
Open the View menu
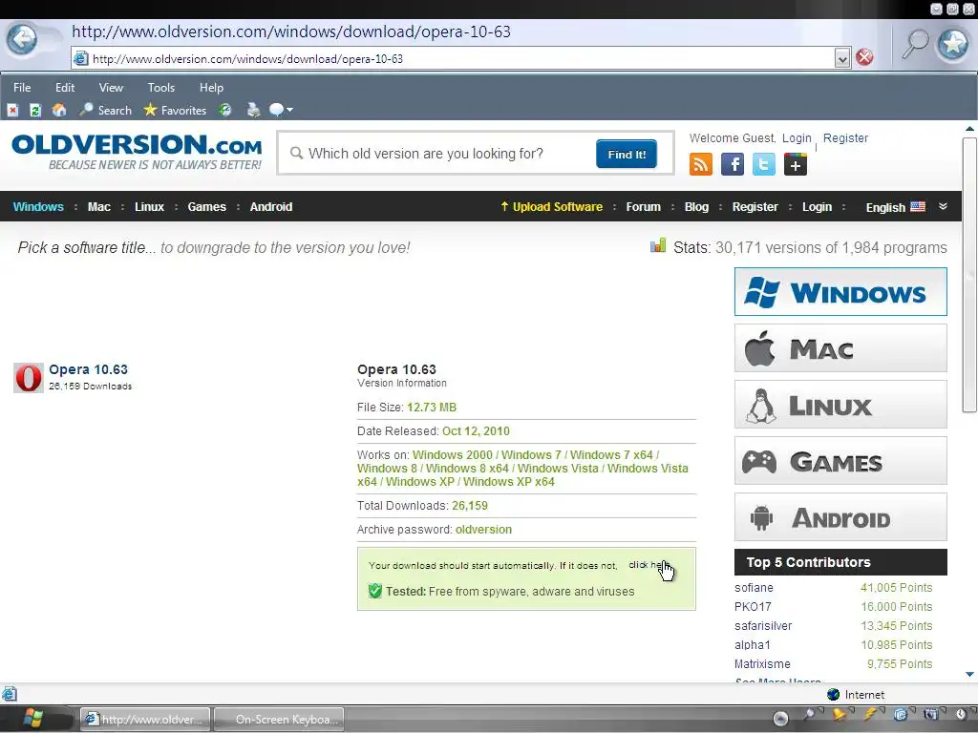pyautogui.click(x=111, y=88)
